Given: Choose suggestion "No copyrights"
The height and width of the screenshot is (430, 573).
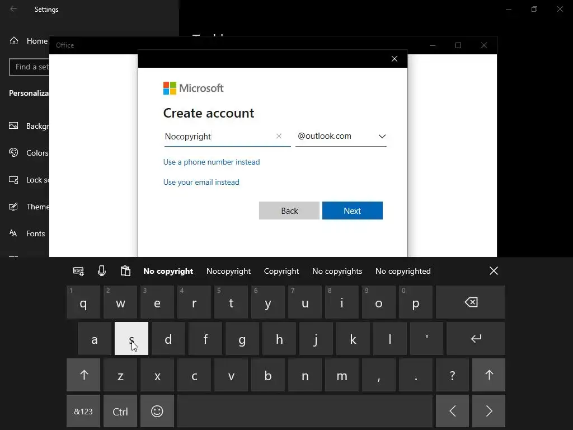Looking at the screenshot, I should [x=337, y=271].
